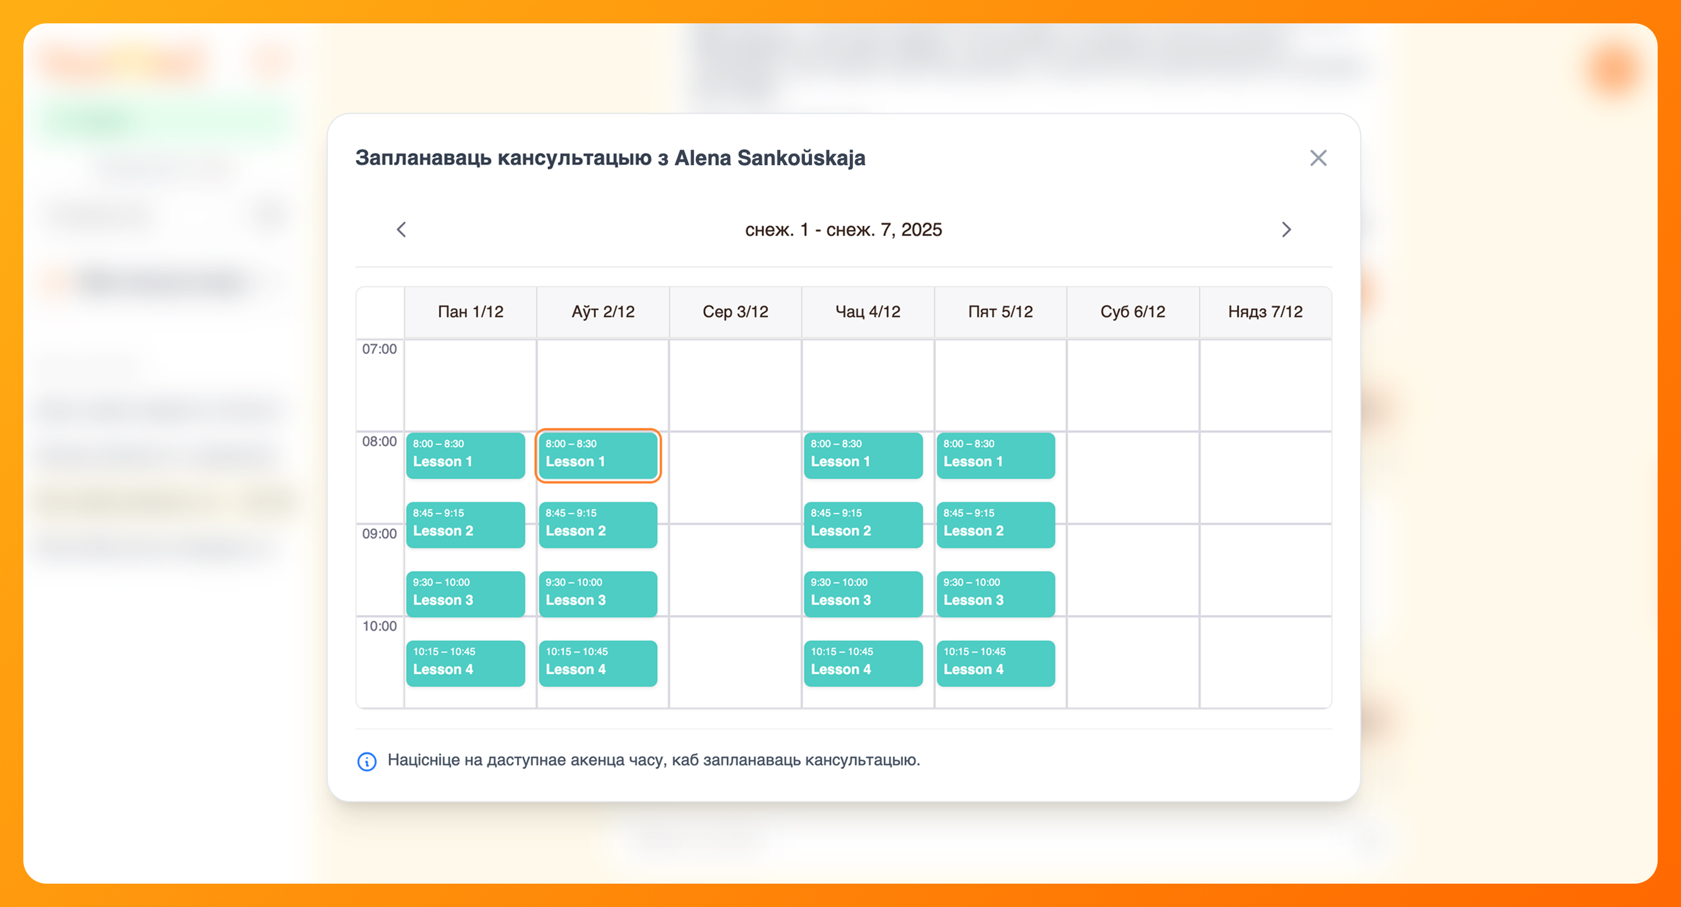Pick Thursday Lesson 4 at 10:15 – 10:45

(x=863, y=663)
